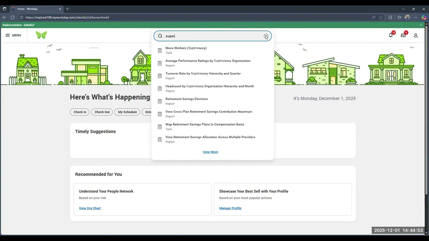Open the My Tasks inbox icon
Viewport: 429px width, 241px height.
click(x=403, y=35)
